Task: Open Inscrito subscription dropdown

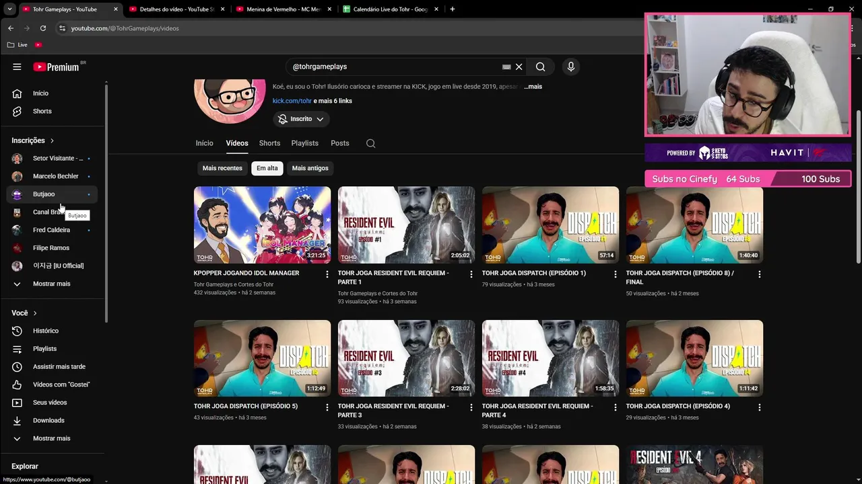Action: pos(301,119)
